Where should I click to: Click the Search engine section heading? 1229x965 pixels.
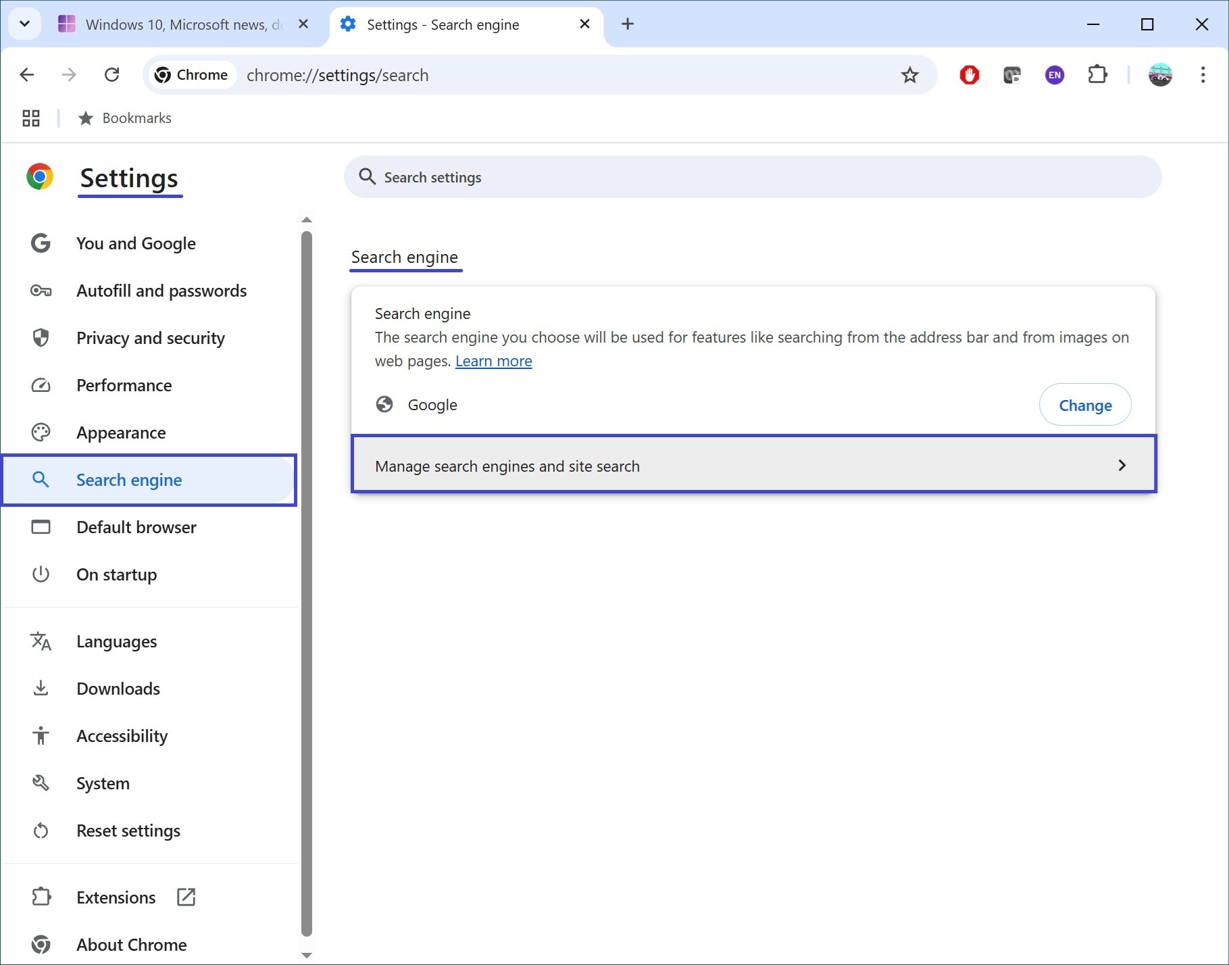[405, 257]
